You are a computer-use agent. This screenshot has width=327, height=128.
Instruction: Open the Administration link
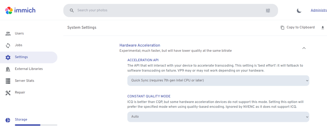[318, 10]
